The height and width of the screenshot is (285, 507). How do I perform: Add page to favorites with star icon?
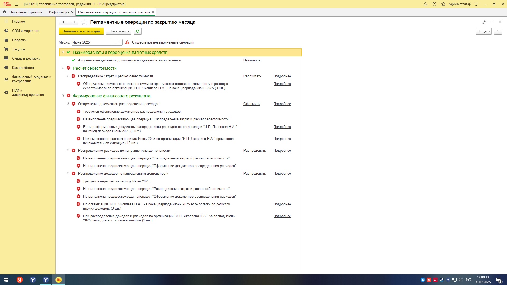tap(84, 22)
